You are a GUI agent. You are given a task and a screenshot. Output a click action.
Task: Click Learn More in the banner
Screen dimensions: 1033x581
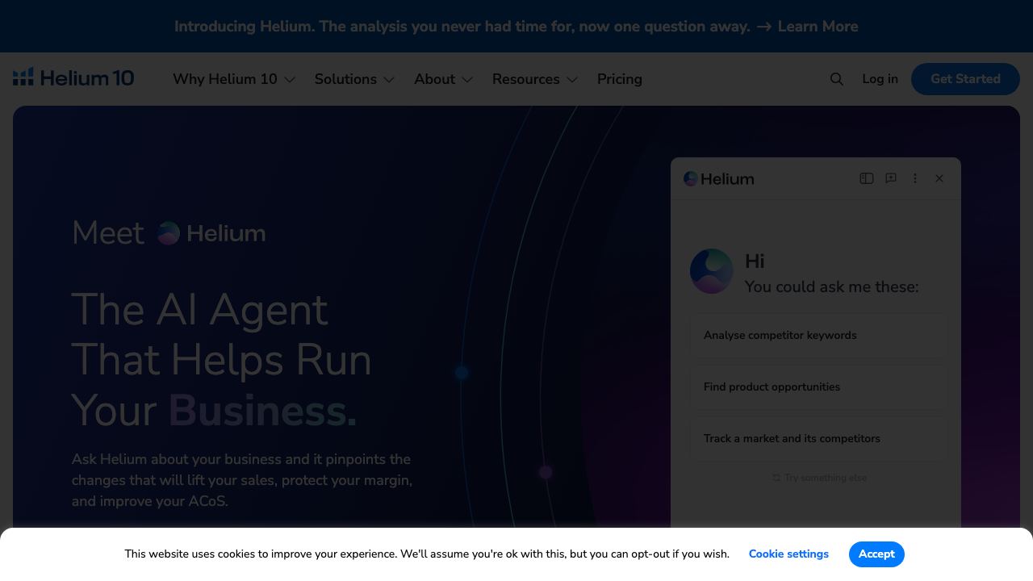point(818,27)
